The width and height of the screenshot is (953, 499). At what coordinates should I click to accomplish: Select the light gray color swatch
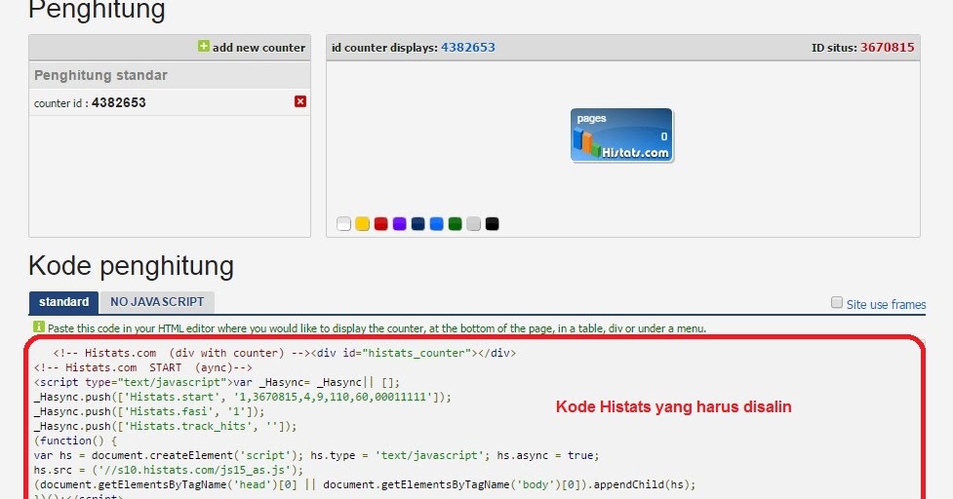pyautogui.click(x=473, y=224)
